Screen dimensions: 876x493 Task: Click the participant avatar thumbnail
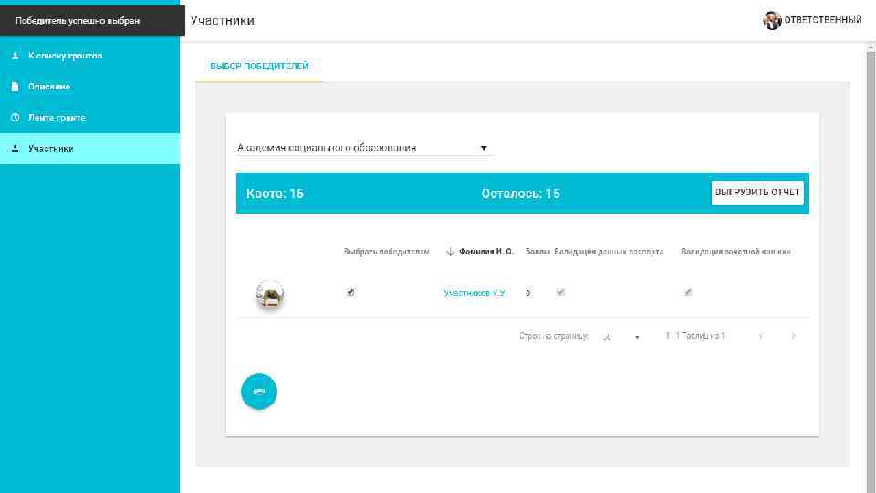click(270, 294)
